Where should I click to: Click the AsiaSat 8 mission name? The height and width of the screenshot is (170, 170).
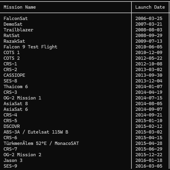click(16, 104)
